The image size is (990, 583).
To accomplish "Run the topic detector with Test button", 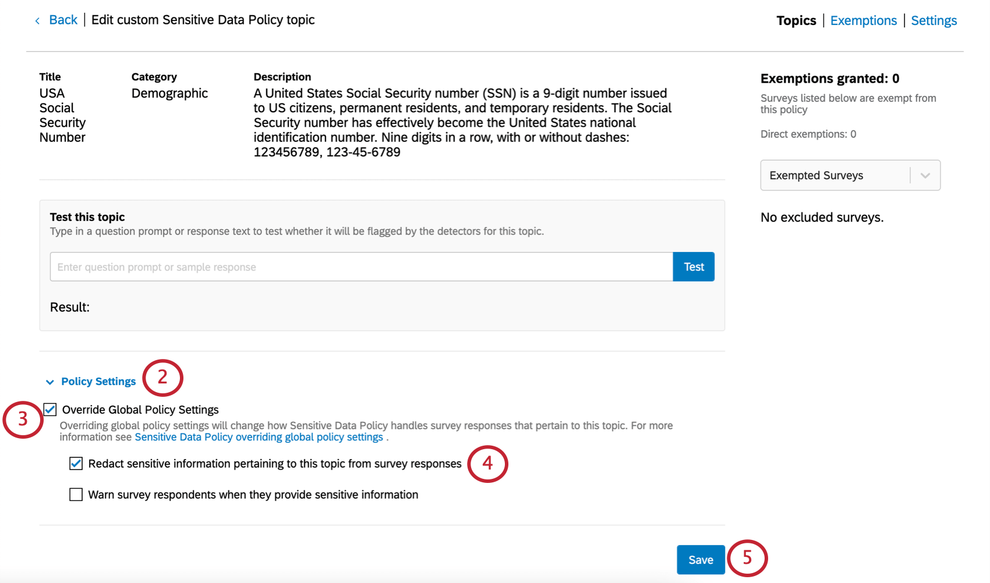I will (x=693, y=266).
